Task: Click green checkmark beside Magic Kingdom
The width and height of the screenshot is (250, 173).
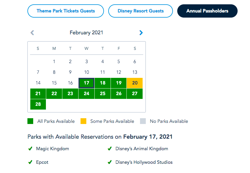Action: (x=30, y=149)
